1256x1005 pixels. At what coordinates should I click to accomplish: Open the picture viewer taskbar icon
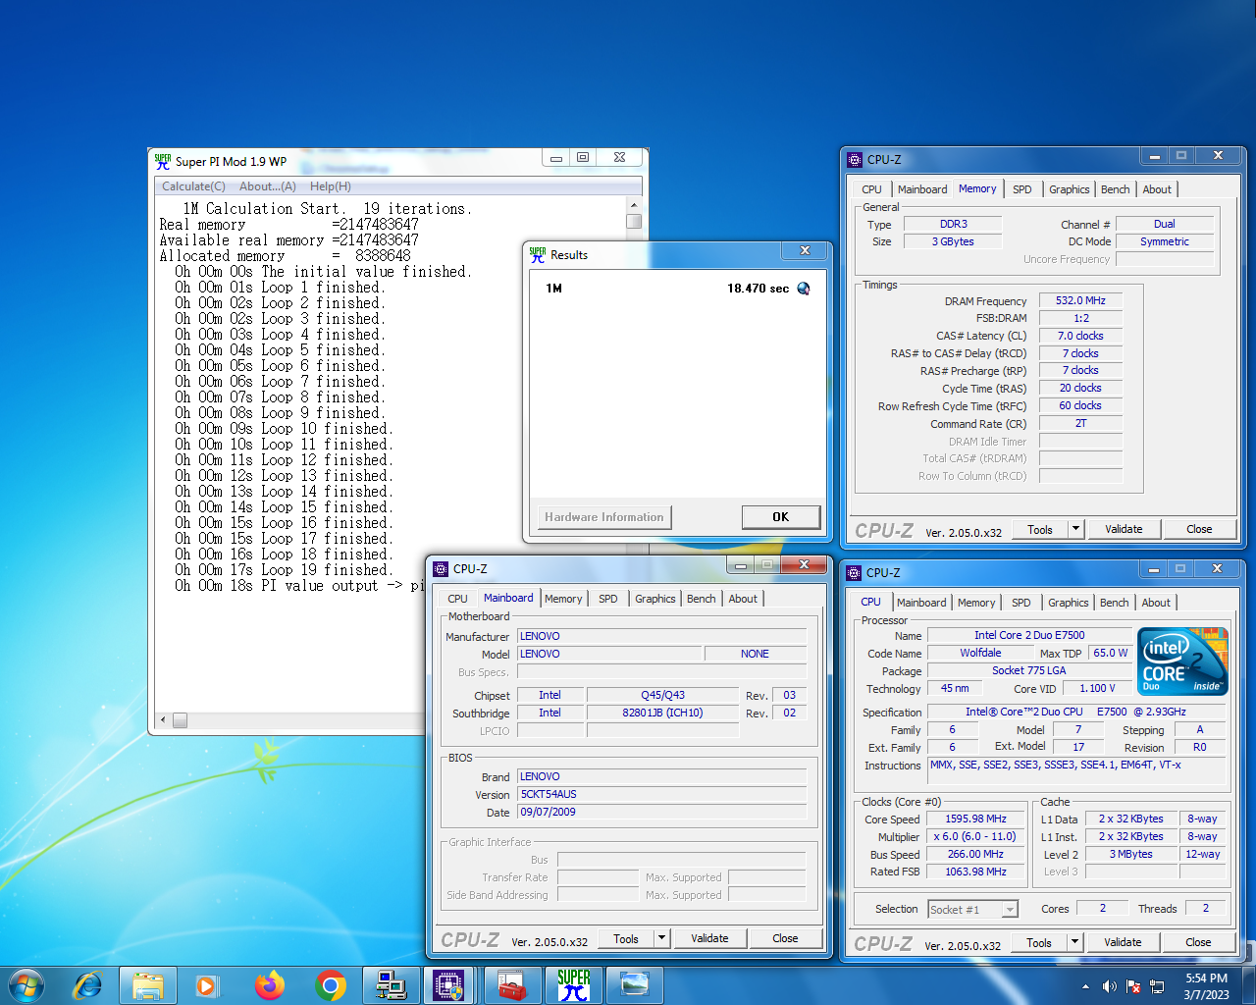pyautogui.click(x=634, y=984)
